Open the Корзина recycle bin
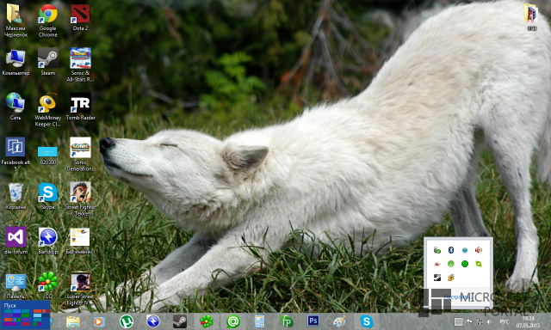The width and height of the screenshot is (551, 330). click(15, 196)
